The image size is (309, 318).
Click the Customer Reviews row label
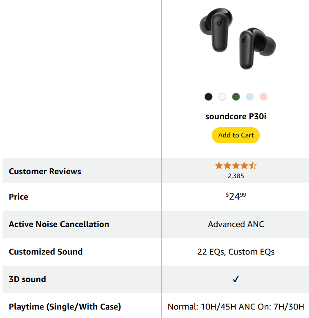pyautogui.click(x=45, y=171)
